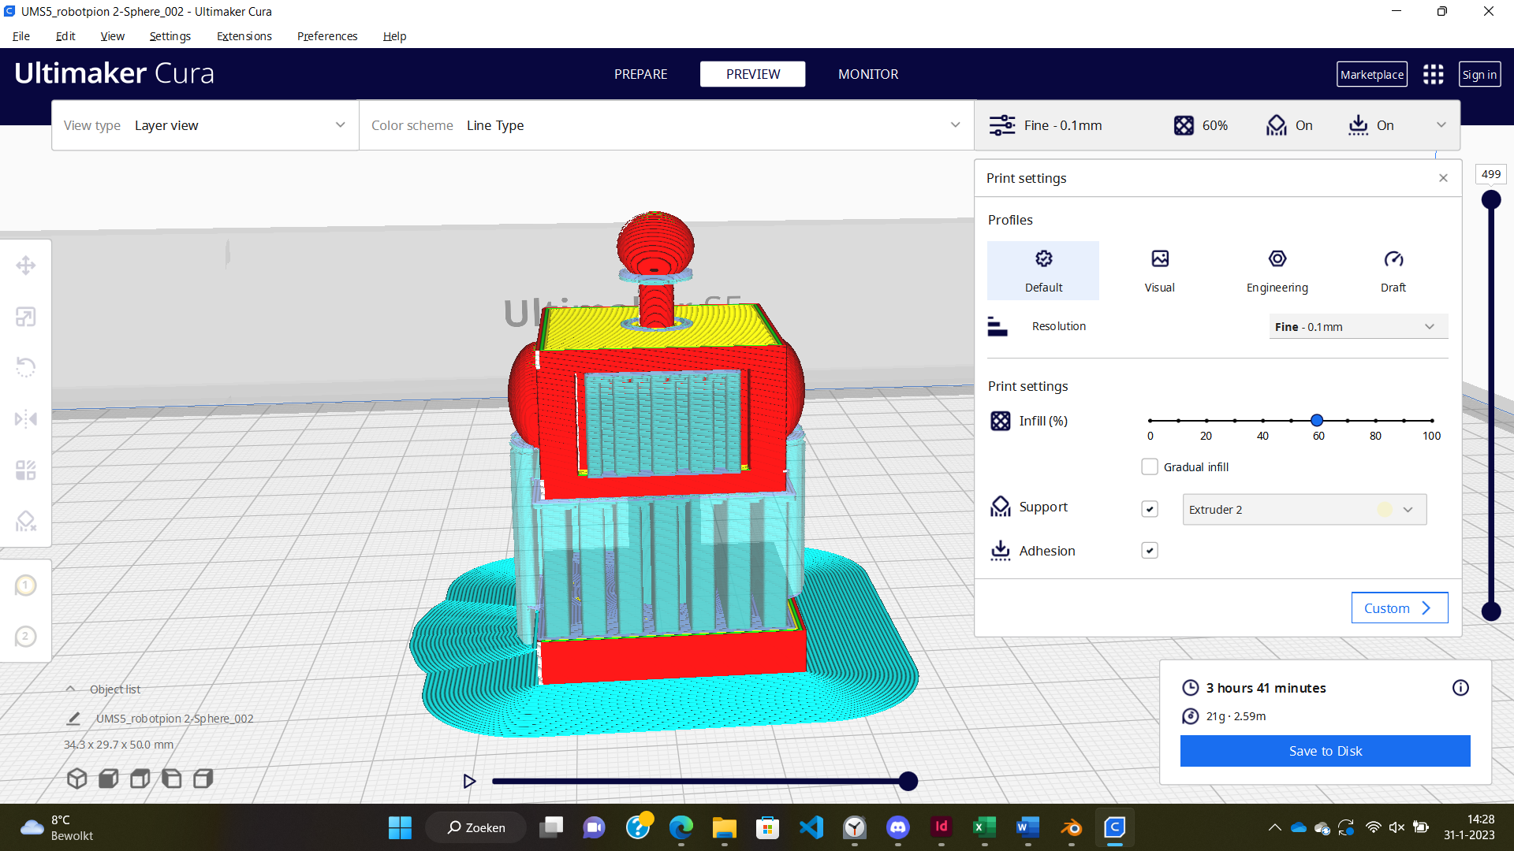Switch to left side view camera icon

point(171,779)
